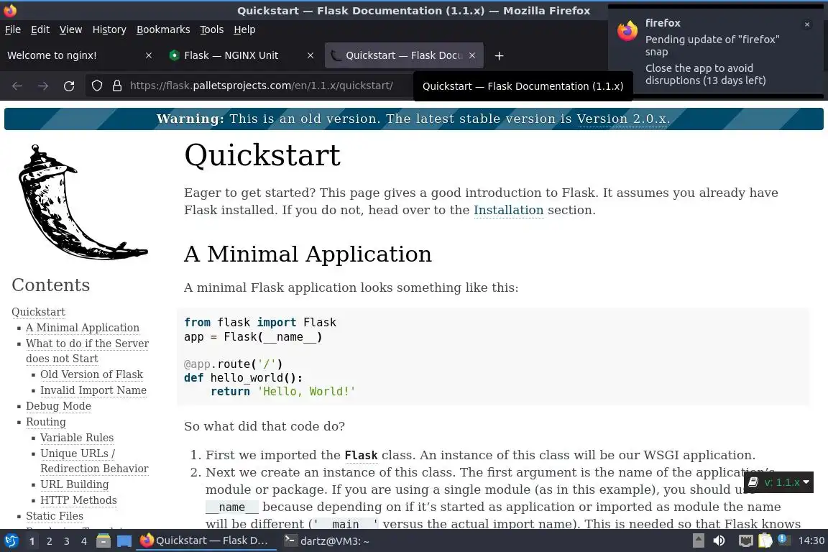Switch to workspace 3 in the taskbar
828x552 pixels.
click(x=67, y=541)
